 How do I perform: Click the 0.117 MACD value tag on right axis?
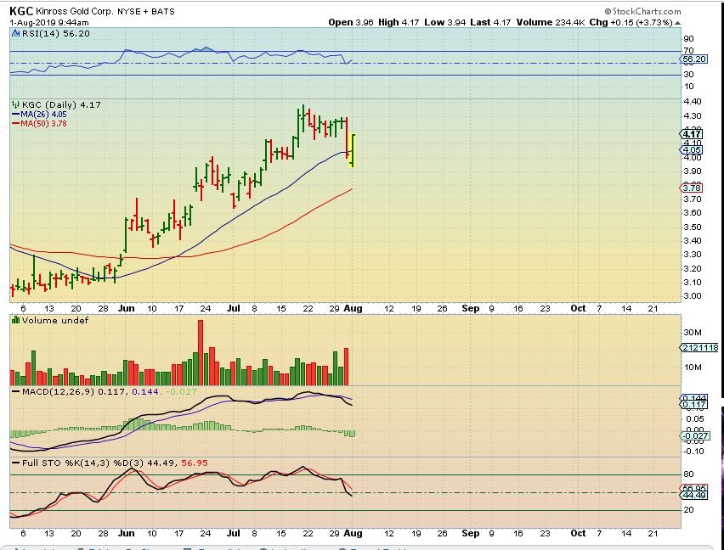[x=694, y=405]
